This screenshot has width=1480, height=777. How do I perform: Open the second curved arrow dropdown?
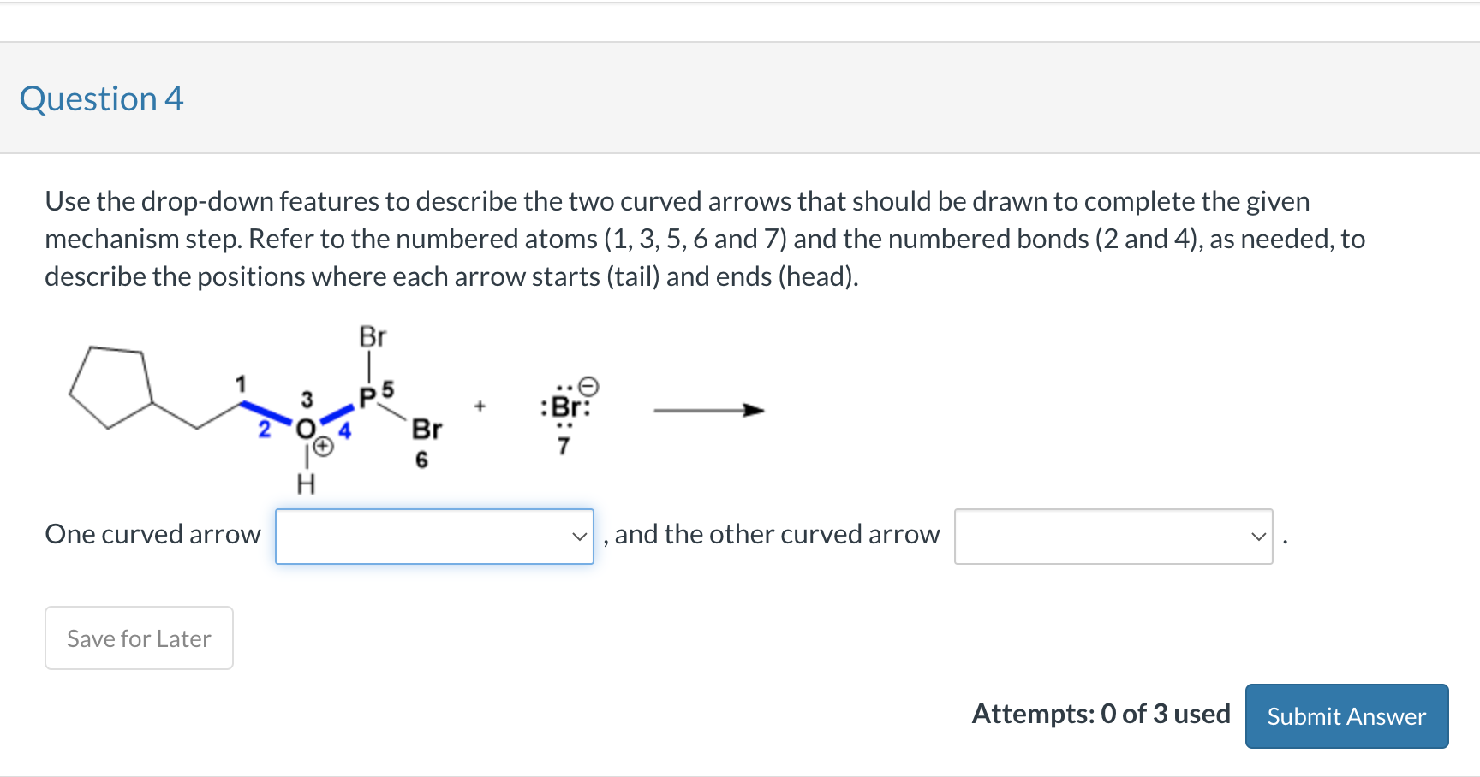tap(1113, 537)
